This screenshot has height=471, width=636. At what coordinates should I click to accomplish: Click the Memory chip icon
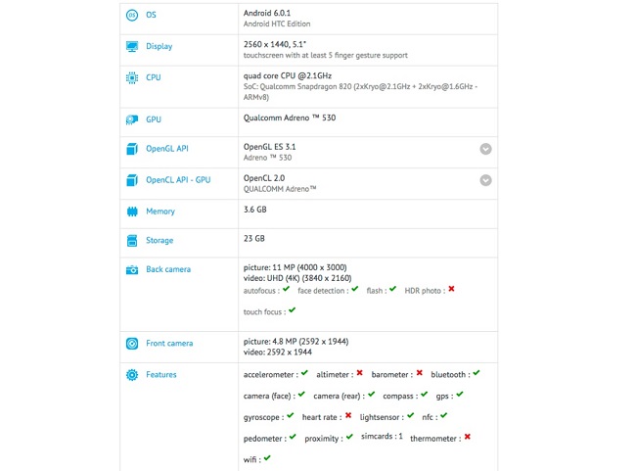click(x=131, y=212)
